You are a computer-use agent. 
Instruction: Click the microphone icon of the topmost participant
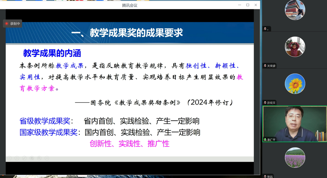(265, 29)
